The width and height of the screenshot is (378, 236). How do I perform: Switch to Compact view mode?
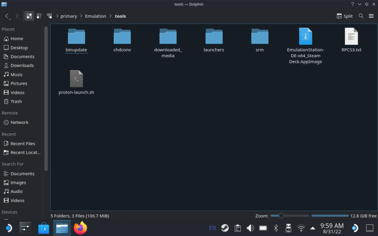39,16
